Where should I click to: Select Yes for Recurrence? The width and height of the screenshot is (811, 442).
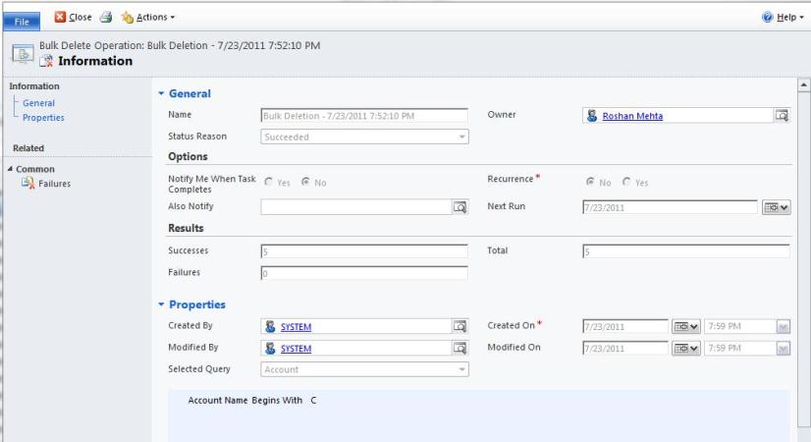(x=626, y=183)
